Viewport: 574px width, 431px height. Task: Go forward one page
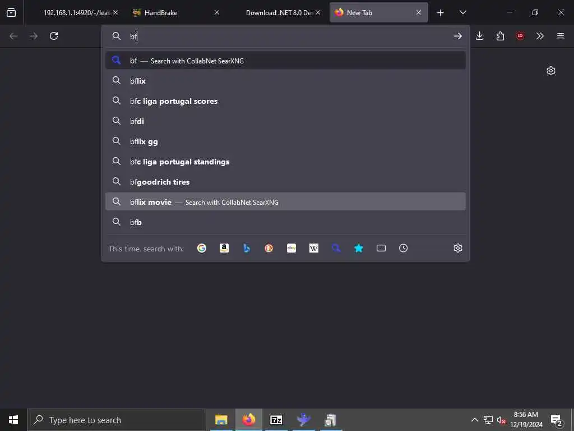pyautogui.click(x=34, y=36)
